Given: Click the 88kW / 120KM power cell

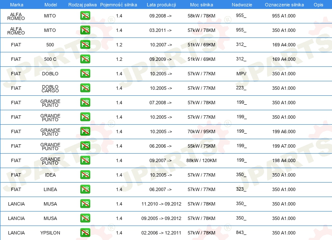Looking at the screenshot, I should click(201, 160).
